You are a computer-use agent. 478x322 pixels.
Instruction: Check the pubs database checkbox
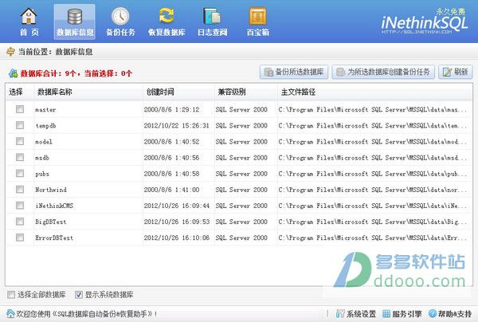(20, 173)
